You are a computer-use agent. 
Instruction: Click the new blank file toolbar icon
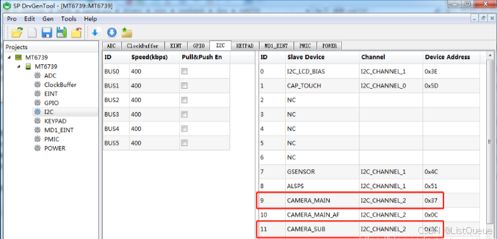tap(32, 32)
